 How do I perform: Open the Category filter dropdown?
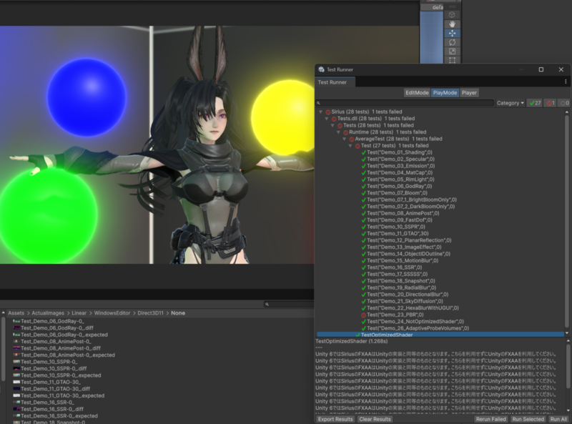point(510,103)
